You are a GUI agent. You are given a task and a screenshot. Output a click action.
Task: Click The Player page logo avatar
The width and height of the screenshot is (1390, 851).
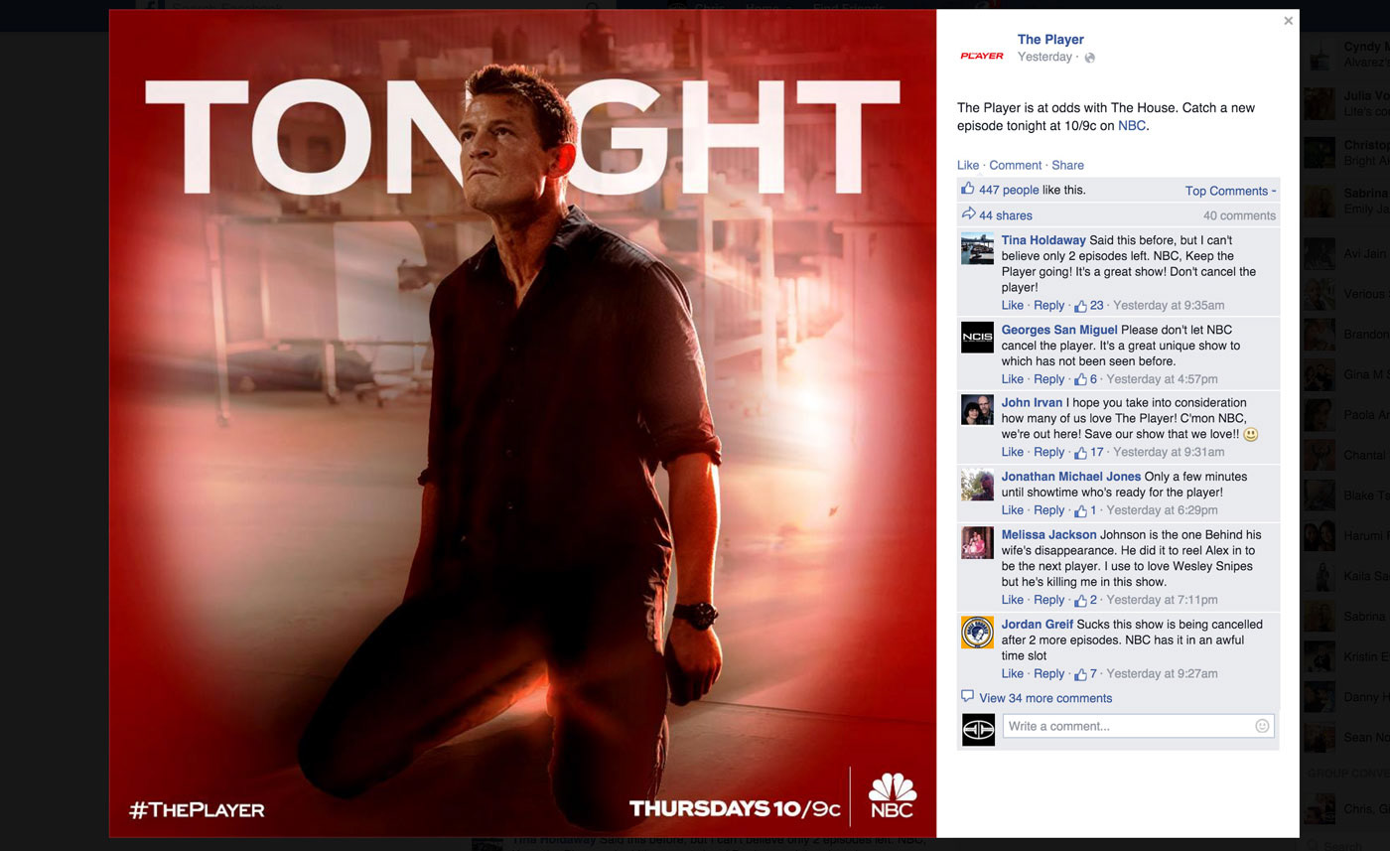click(x=982, y=56)
